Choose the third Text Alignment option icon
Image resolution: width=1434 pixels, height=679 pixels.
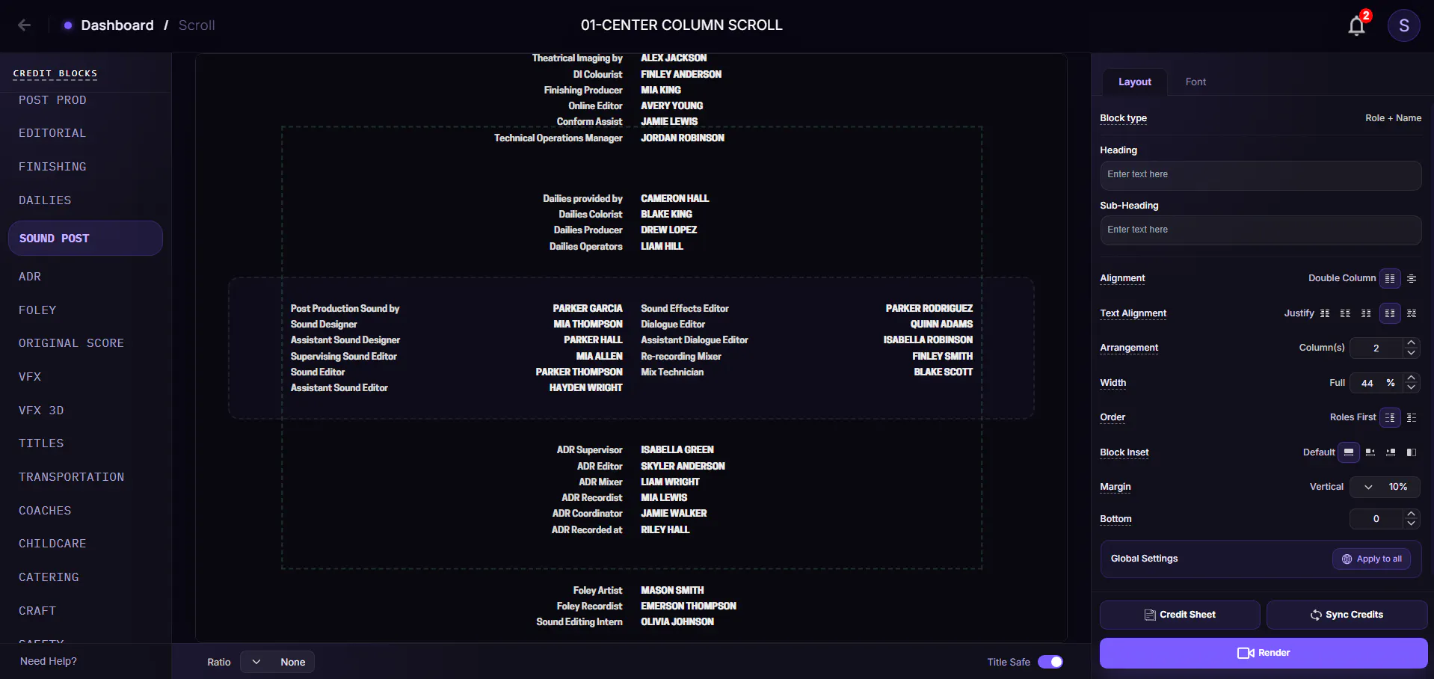(1366, 313)
